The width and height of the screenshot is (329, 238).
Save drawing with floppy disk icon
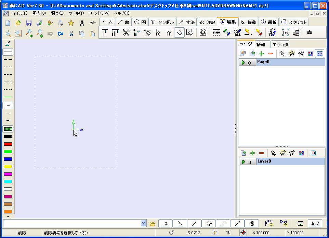(x=29, y=23)
